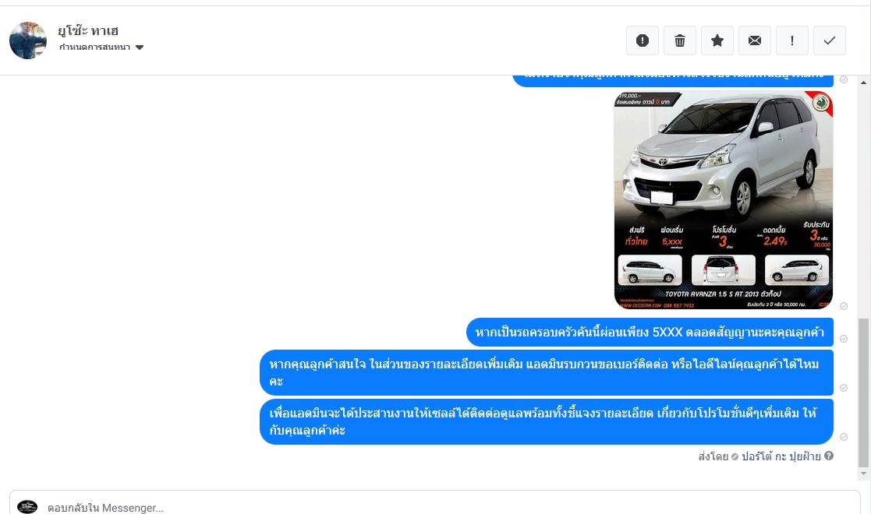The height and width of the screenshot is (514, 871).
Task: Mark conversation done with checkmark
Action: [x=830, y=40]
